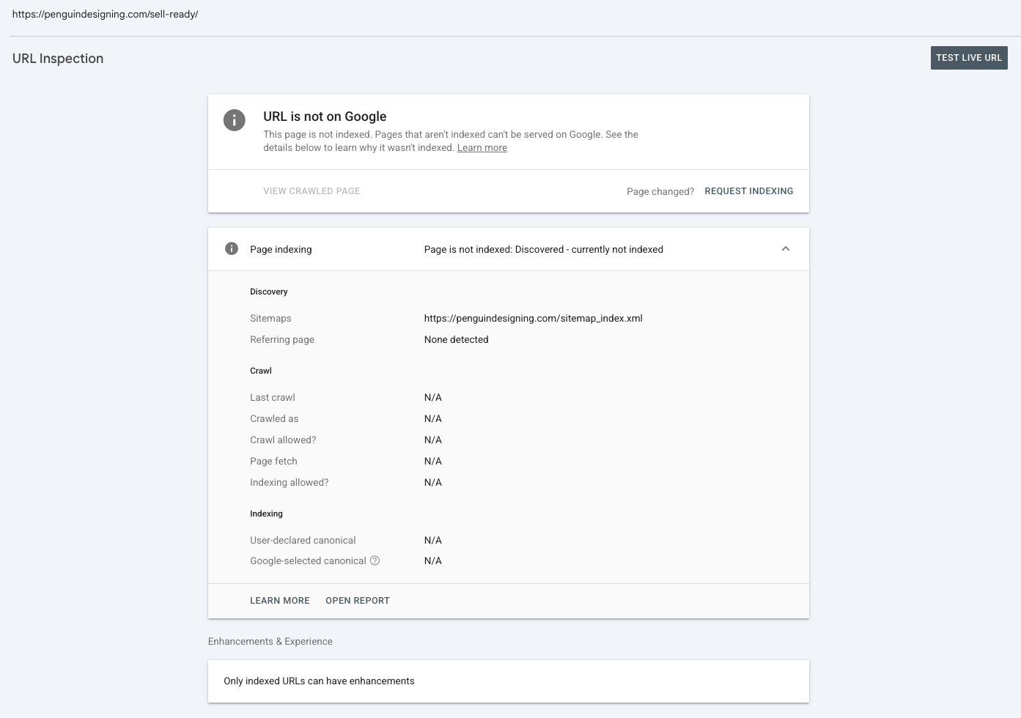Click the 'Page changed?' text
The image size is (1021, 718).
coord(660,191)
